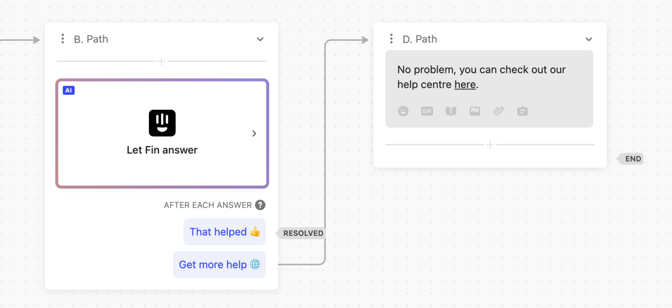Viewport: 672px width, 308px height.
Task: Add a step at top of B. Path
Action: (x=161, y=61)
